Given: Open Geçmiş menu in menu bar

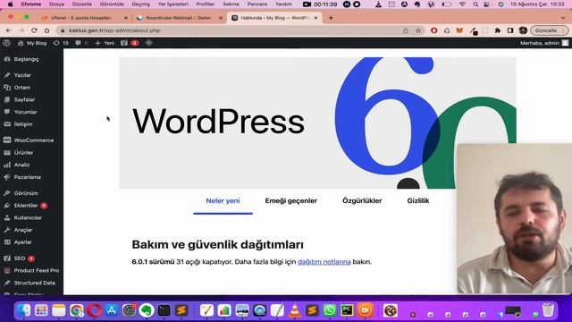Looking at the screenshot, I should coord(140,4).
